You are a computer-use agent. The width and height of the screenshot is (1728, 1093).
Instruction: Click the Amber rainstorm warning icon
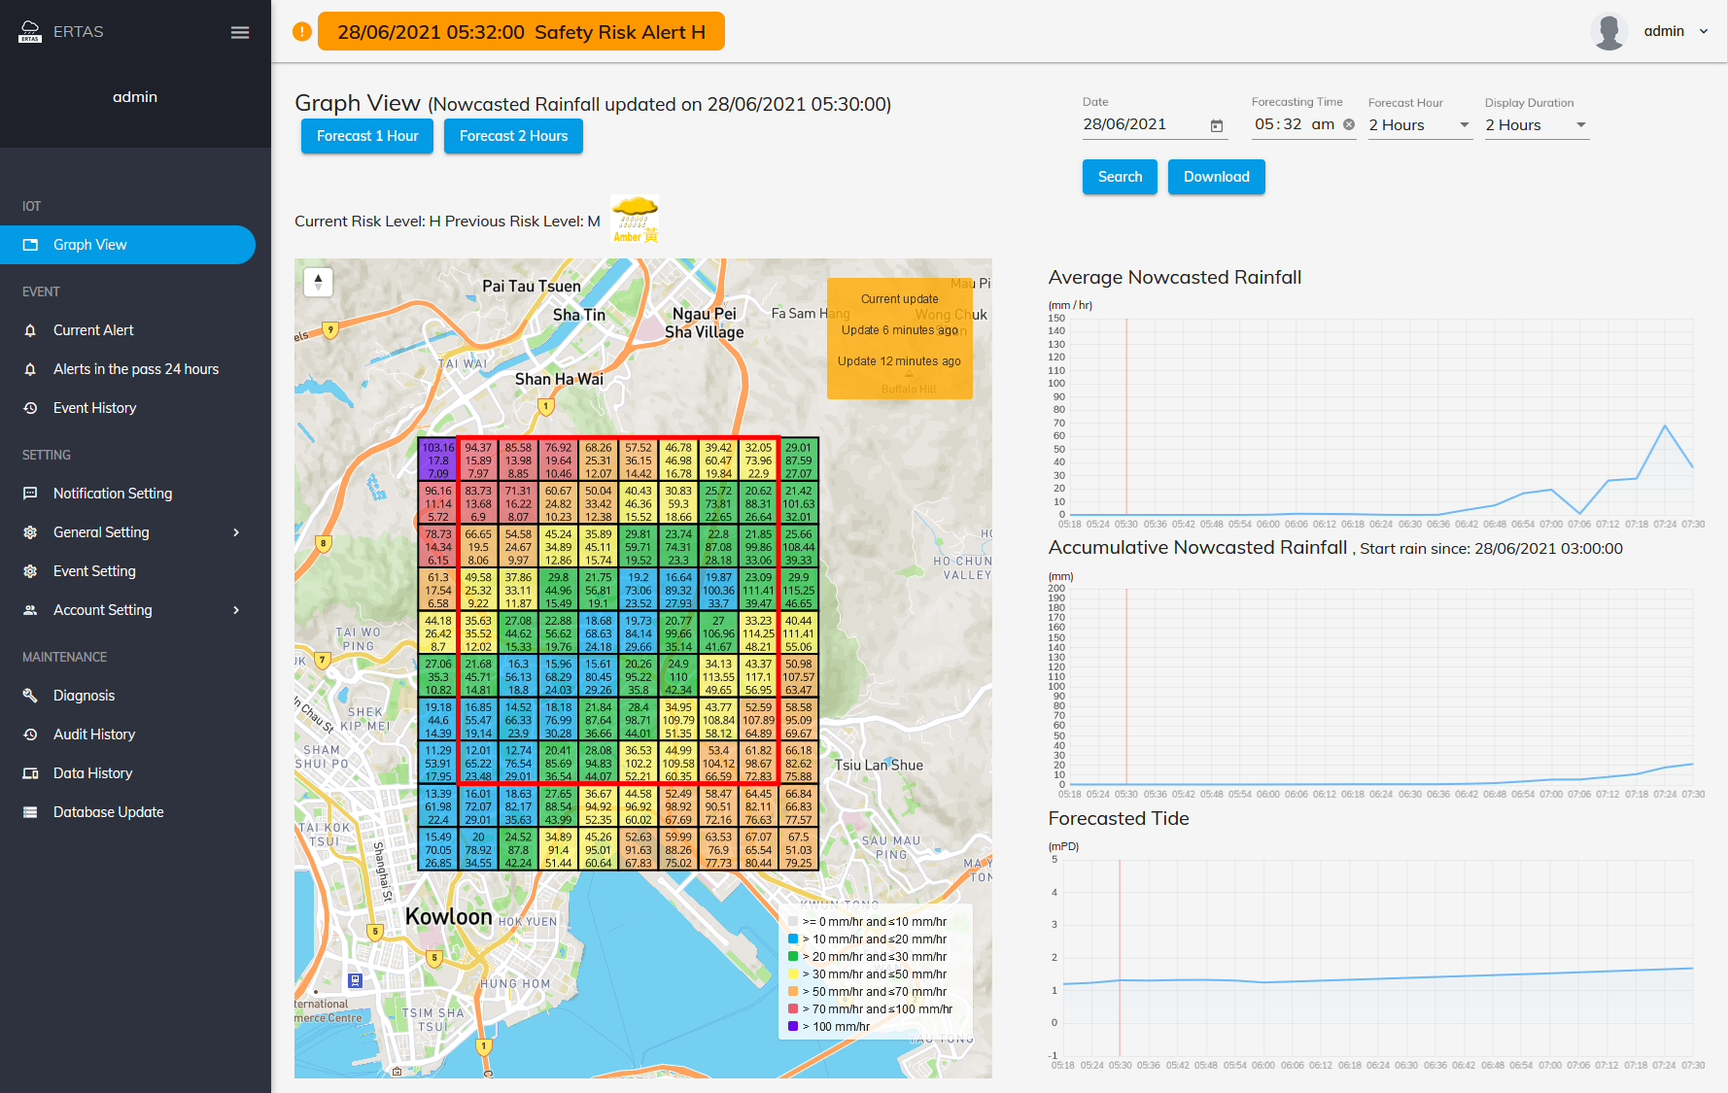[635, 219]
